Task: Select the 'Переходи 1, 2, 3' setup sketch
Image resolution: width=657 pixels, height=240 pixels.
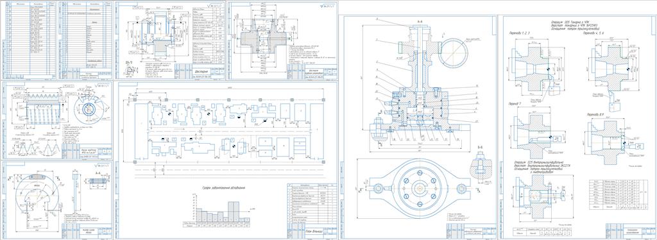Action: click(535, 66)
